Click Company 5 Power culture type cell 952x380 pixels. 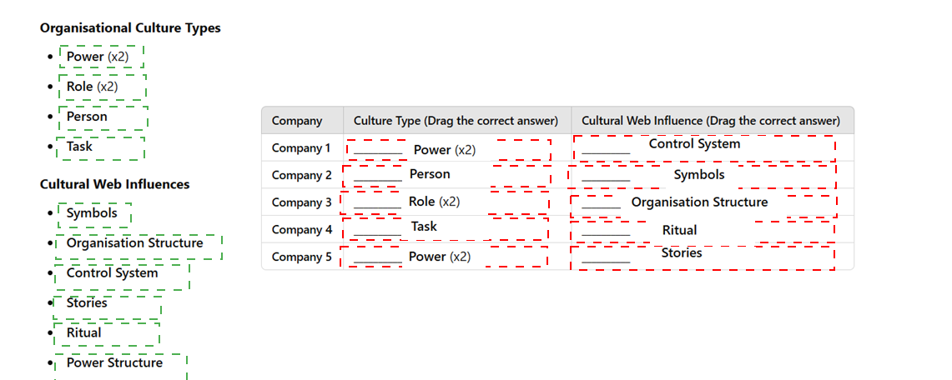(444, 257)
